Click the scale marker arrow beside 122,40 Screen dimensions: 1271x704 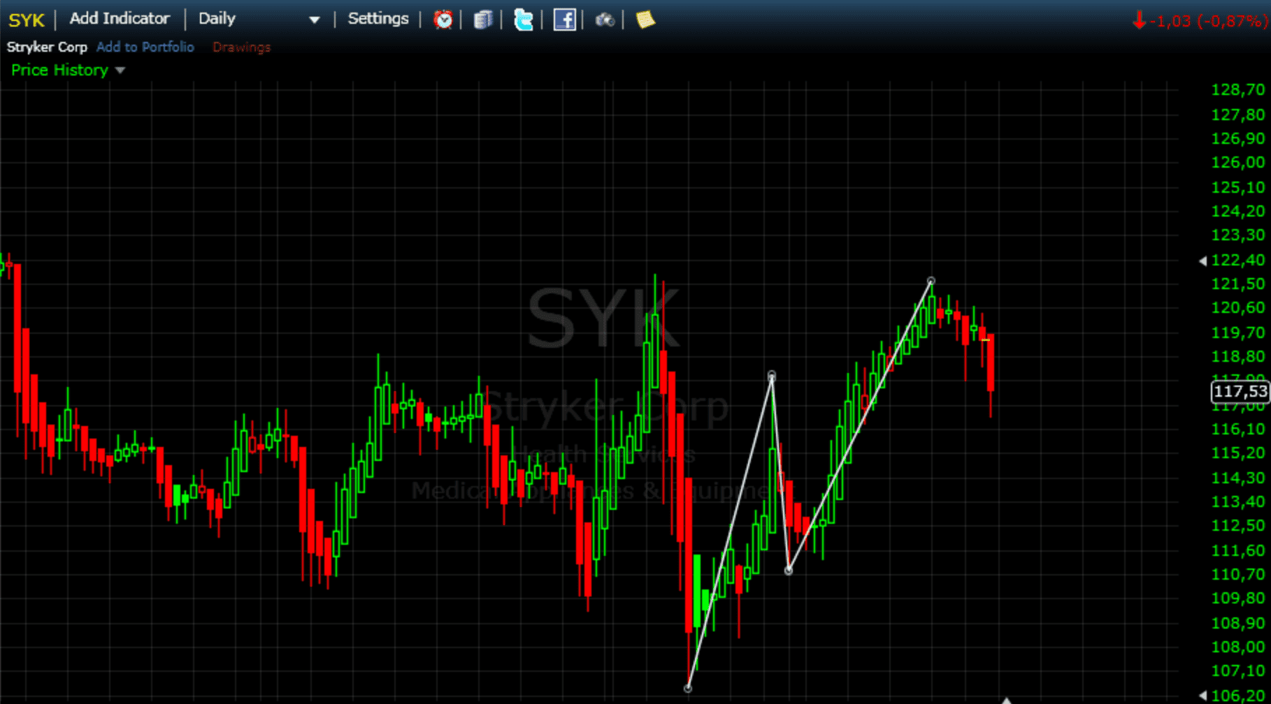(x=1202, y=261)
